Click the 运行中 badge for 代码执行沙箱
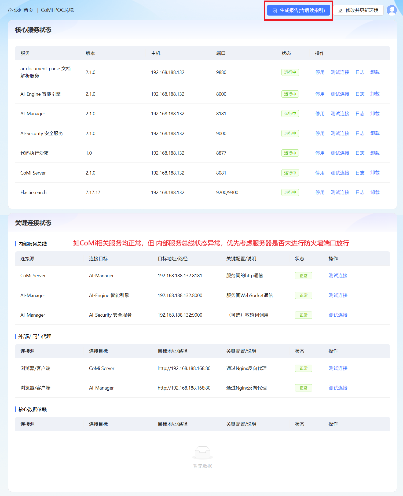The width and height of the screenshot is (403, 496). coord(290,153)
